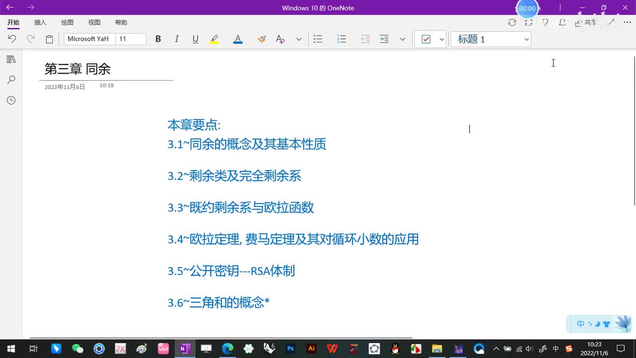Image resolution: width=636 pixels, height=358 pixels.
Task: Click the sync notebook icon
Action: tap(512, 22)
